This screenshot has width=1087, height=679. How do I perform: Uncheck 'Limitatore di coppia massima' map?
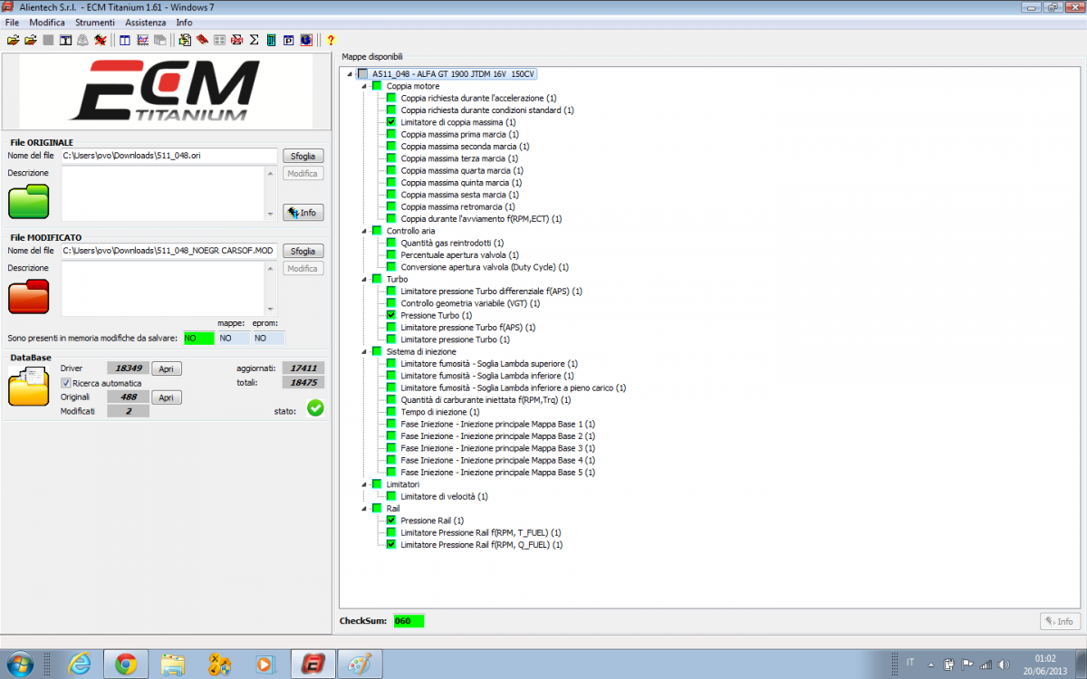(x=391, y=122)
